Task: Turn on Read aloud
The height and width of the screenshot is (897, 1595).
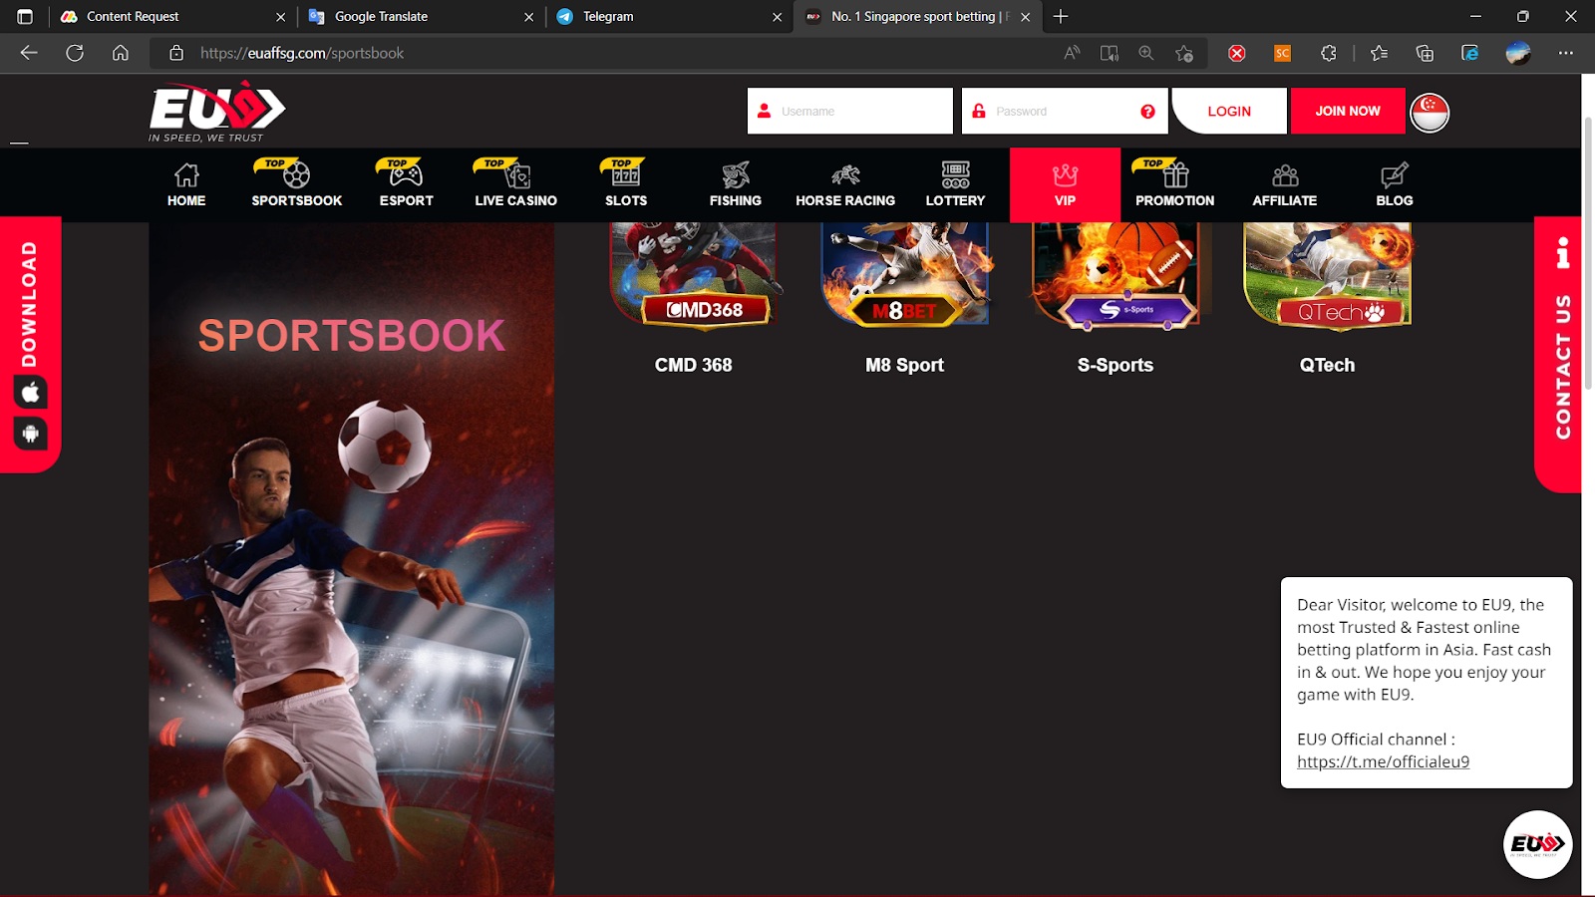Action: [1072, 53]
